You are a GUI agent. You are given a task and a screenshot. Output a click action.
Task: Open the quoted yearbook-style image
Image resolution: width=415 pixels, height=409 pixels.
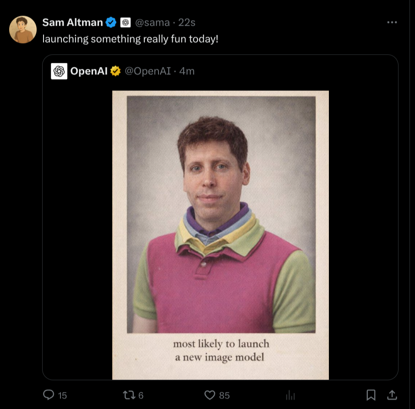(220, 235)
